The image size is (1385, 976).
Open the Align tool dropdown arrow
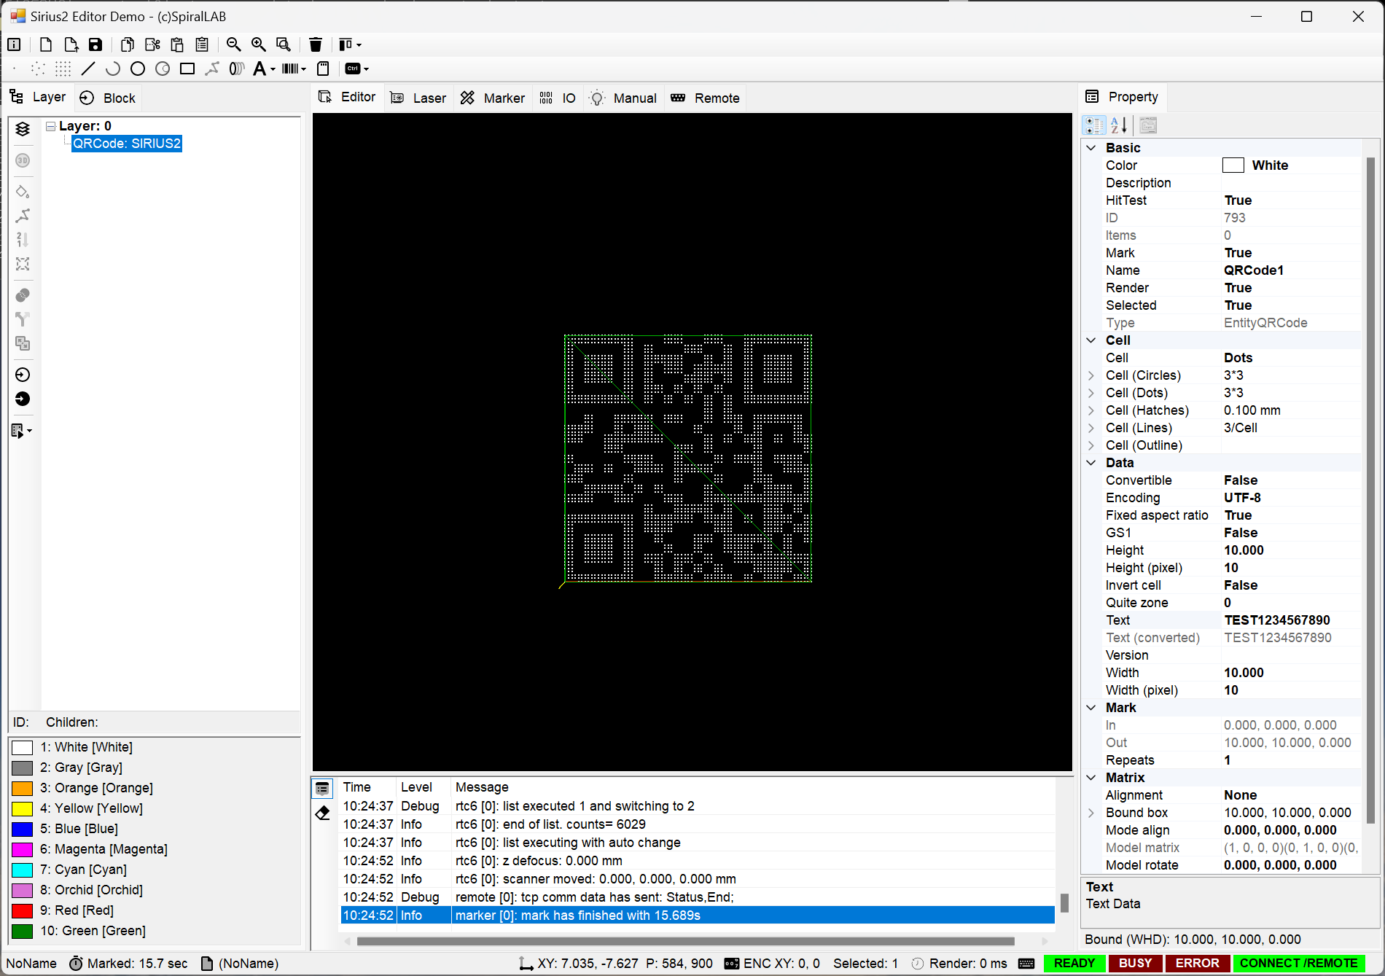click(359, 45)
